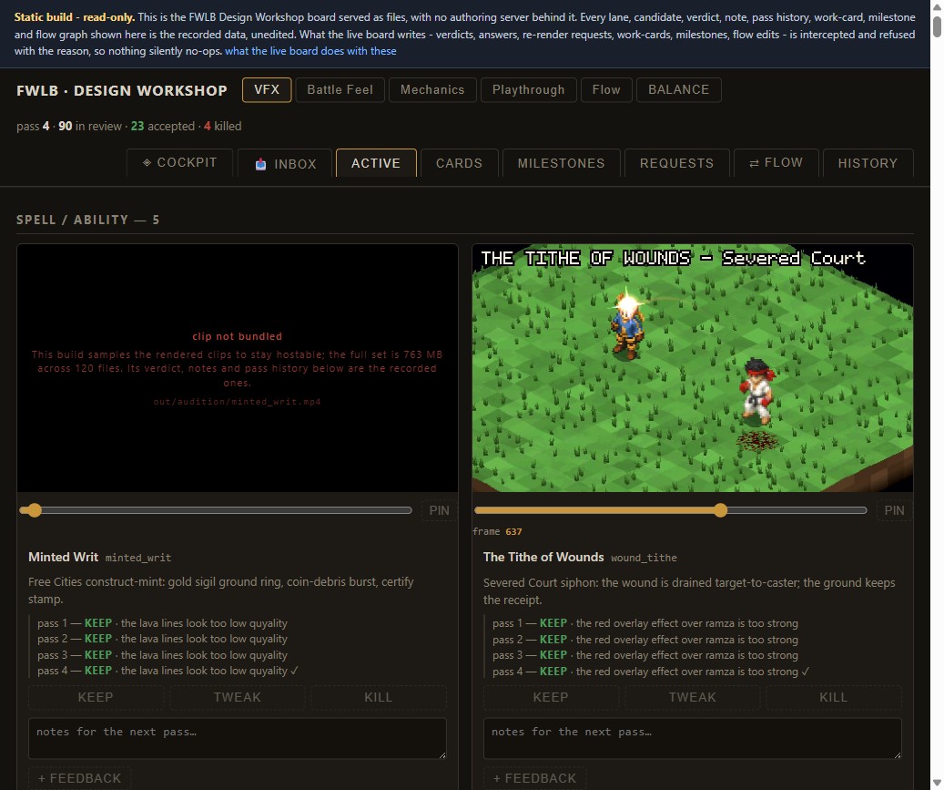
Task: Click the inbox tray icon
Action: [x=260, y=164]
